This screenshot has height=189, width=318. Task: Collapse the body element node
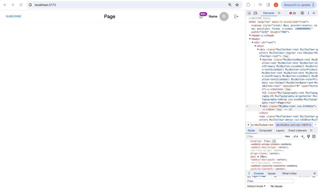coord(250,39)
